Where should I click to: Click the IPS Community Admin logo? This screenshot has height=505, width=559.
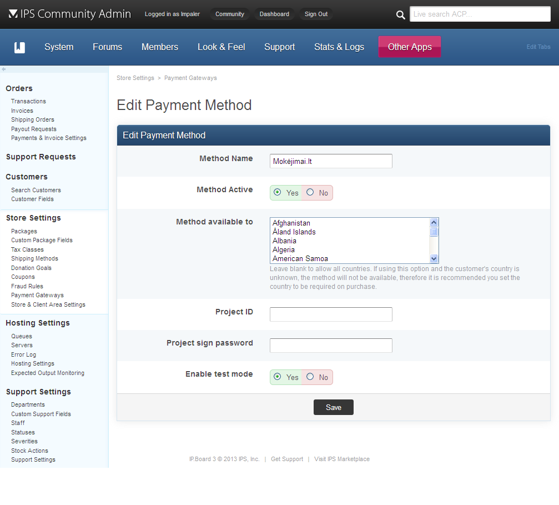pyautogui.click(x=70, y=14)
